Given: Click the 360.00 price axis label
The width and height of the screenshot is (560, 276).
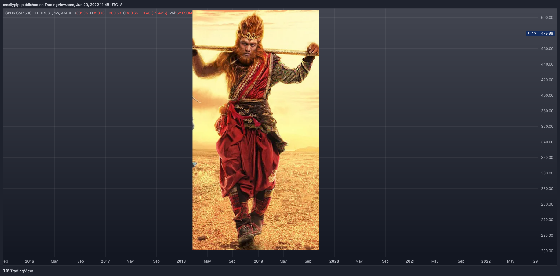Looking at the screenshot, I should coord(547,127).
